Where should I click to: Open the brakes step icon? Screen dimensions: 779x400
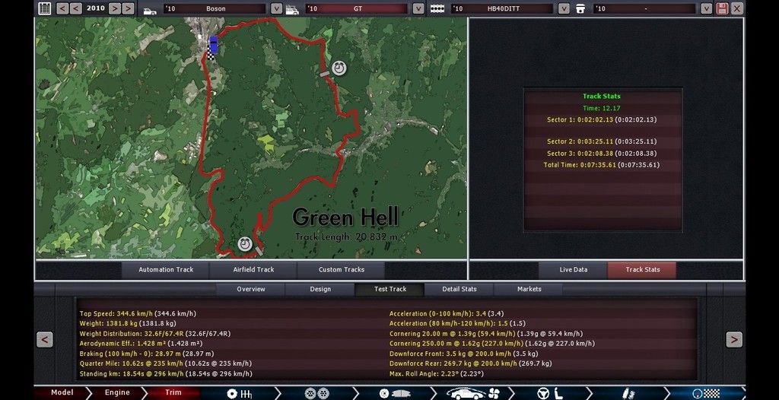pyautogui.click(x=395, y=394)
